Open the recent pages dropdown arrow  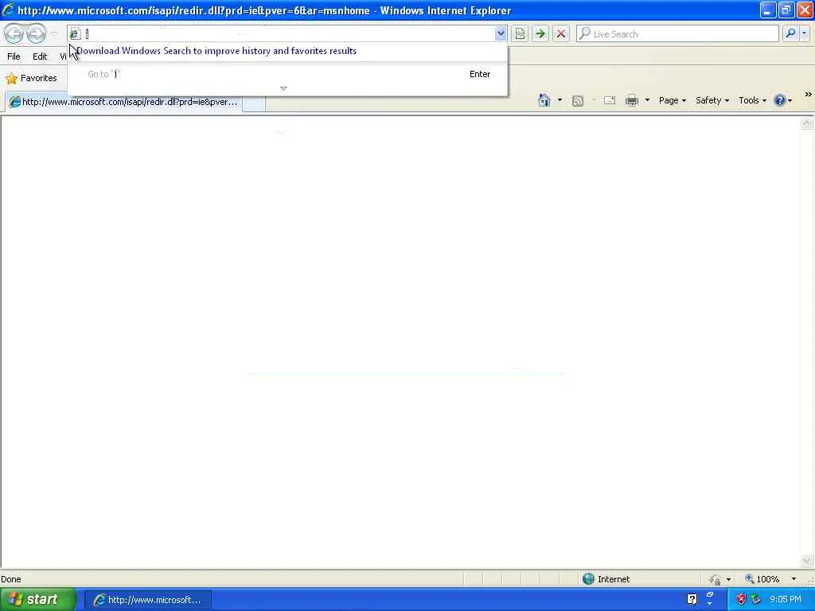click(x=53, y=33)
